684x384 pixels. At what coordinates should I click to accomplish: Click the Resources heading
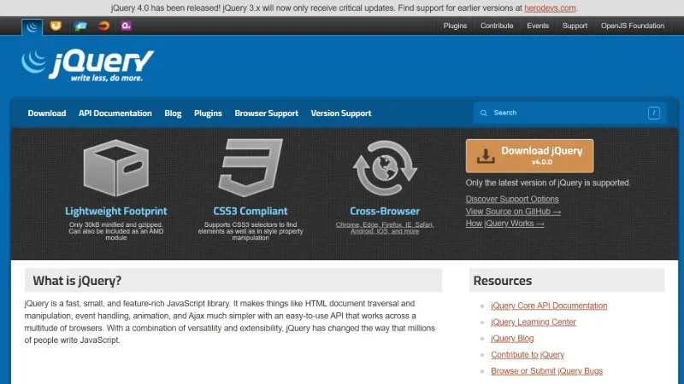[x=503, y=281]
